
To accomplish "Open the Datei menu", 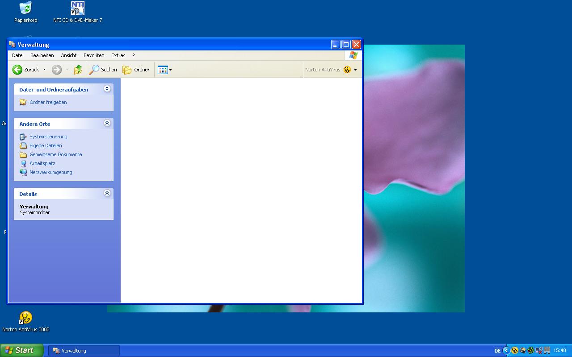I will pyautogui.click(x=18, y=55).
